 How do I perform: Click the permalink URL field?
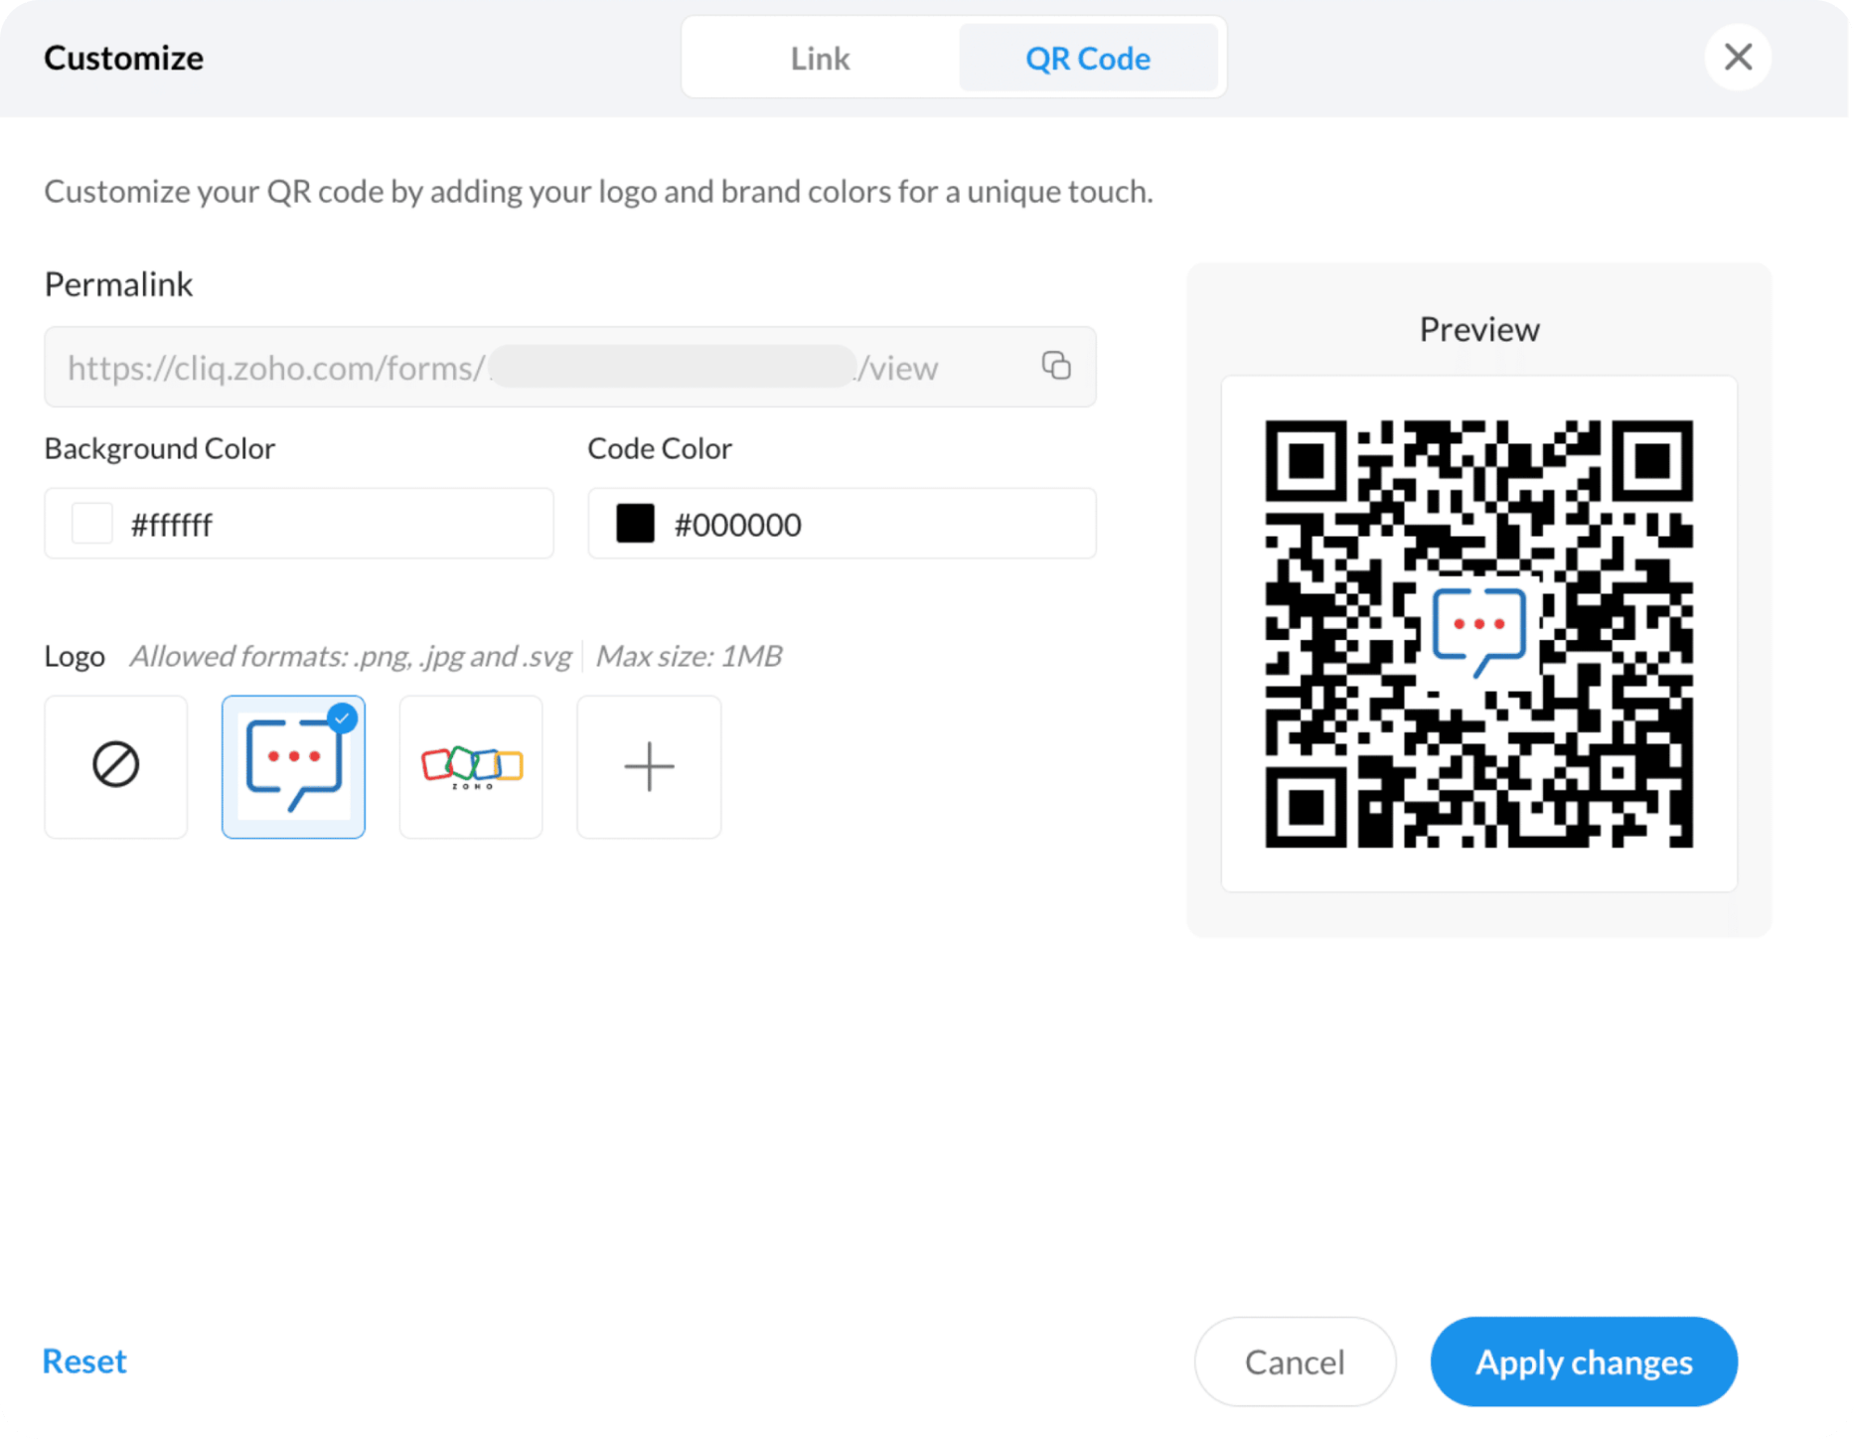570,367
